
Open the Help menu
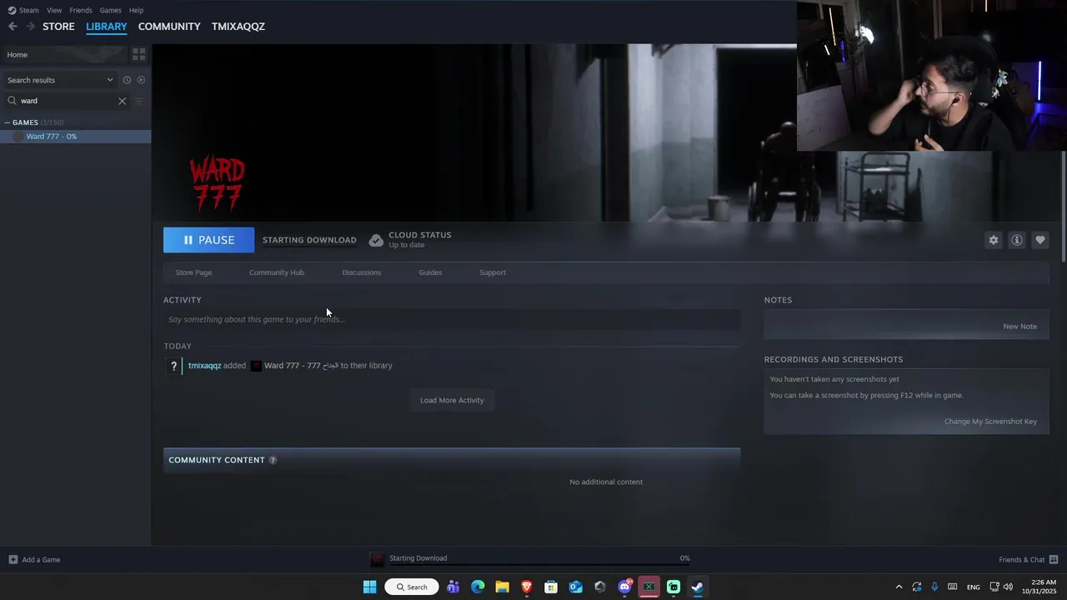[136, 10]
